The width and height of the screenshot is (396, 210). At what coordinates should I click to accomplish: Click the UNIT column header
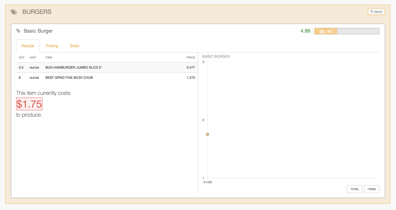coord(33,58)
